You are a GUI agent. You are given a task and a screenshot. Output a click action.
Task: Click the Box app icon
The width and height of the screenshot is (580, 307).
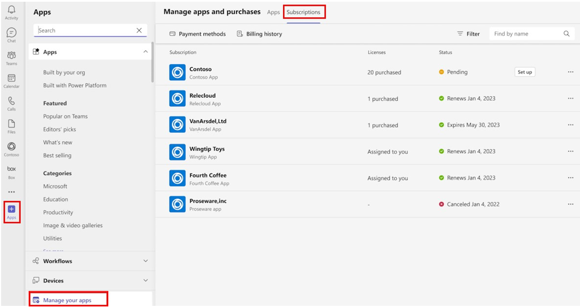(11, 171)
